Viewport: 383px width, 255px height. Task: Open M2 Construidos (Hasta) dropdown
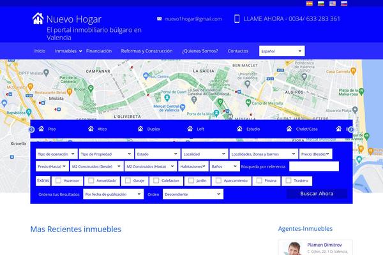coord(151,166)
